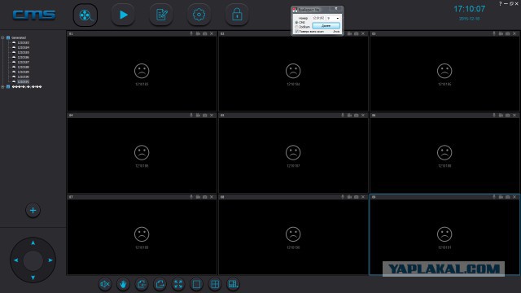
Task: Take a snapshot in video pane 05
Action: coord(357,116)
